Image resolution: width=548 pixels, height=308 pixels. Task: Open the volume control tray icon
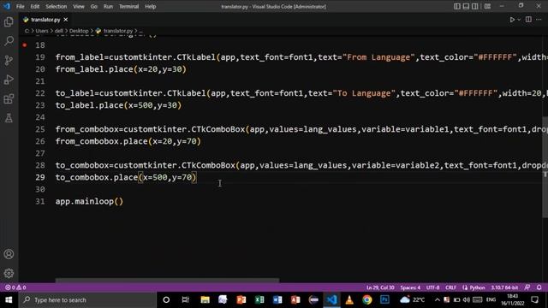[x=467, y=299]
